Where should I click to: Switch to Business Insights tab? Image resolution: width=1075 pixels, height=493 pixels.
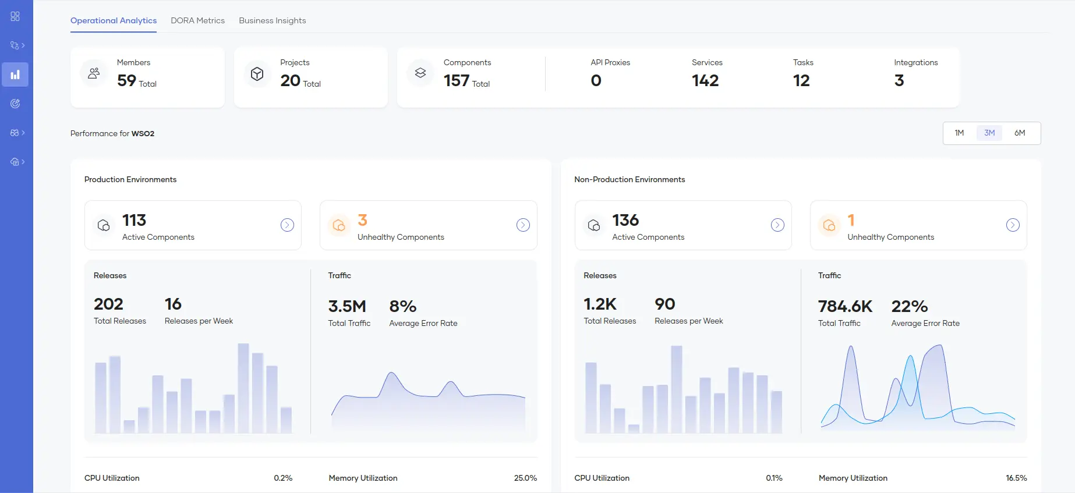tap(272, 20)
